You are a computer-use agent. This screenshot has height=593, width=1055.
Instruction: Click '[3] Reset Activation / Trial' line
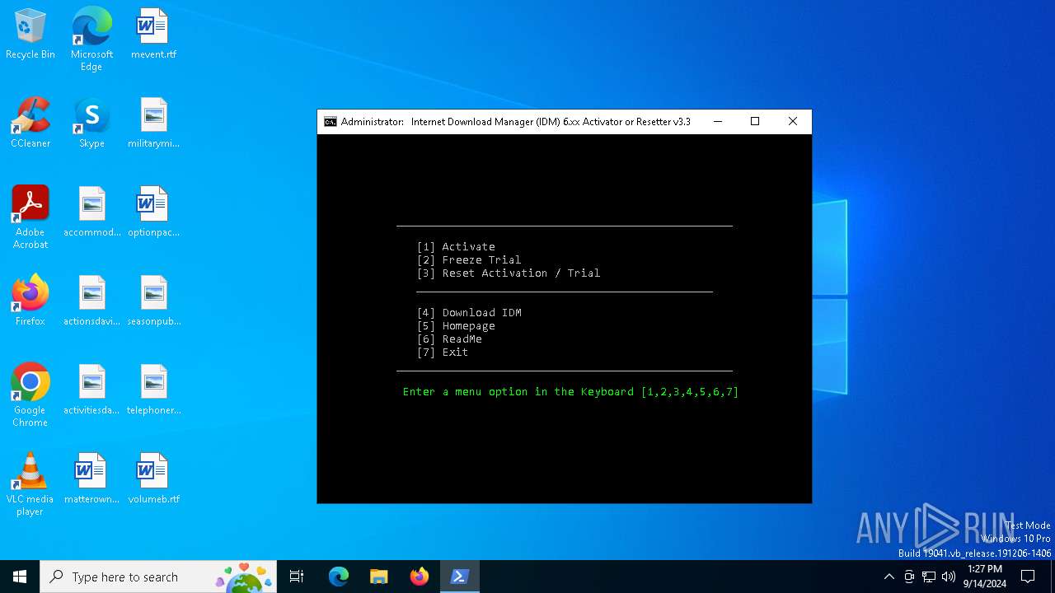[509, 273]
